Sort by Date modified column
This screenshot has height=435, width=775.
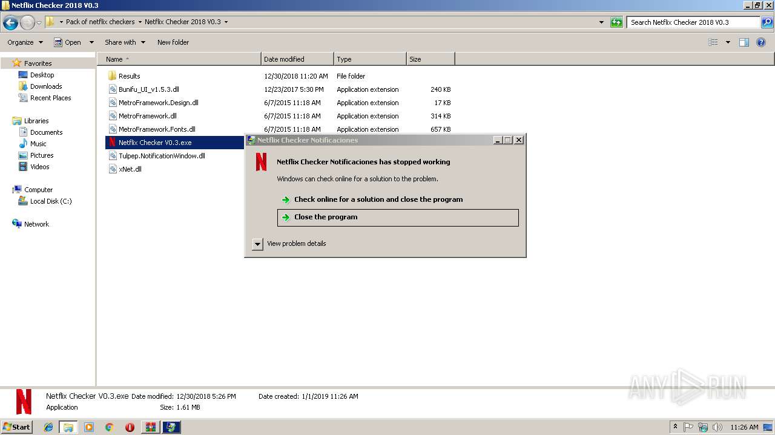pyautogui.click(x=297, y=59)
